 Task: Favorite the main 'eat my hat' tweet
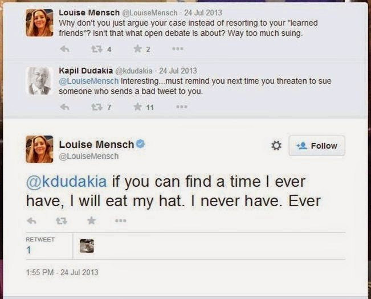click(x=91, y=220)
